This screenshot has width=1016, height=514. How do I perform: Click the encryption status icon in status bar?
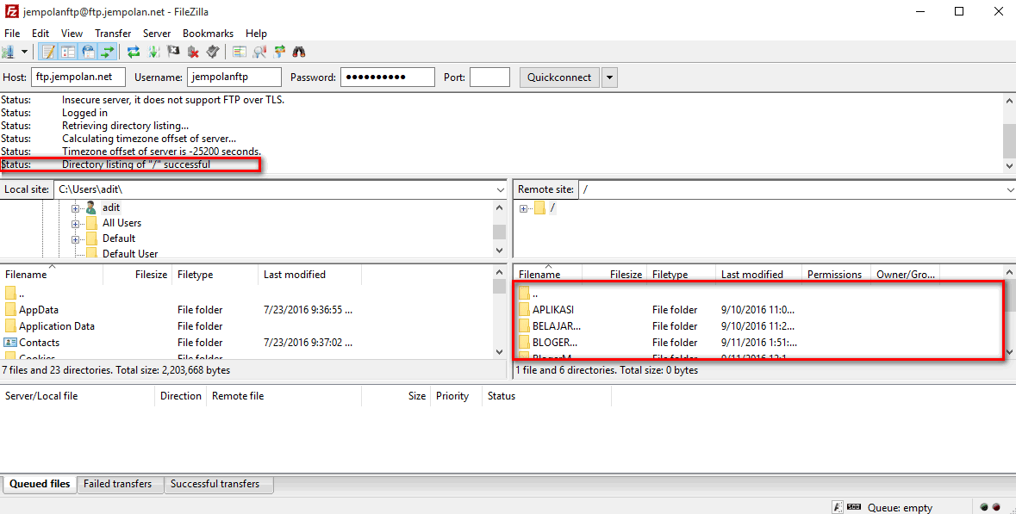tap(838, 507)
